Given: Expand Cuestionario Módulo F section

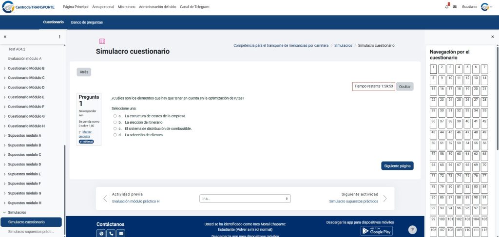Looking at the screenshot, I should click(x=4, y=107).
